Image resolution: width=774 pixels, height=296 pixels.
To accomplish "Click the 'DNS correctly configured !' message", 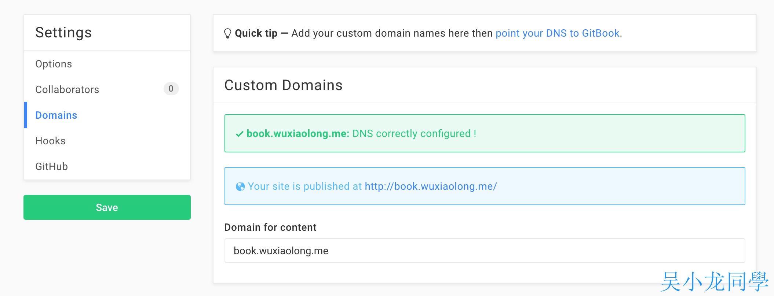I will click(414, 134).
